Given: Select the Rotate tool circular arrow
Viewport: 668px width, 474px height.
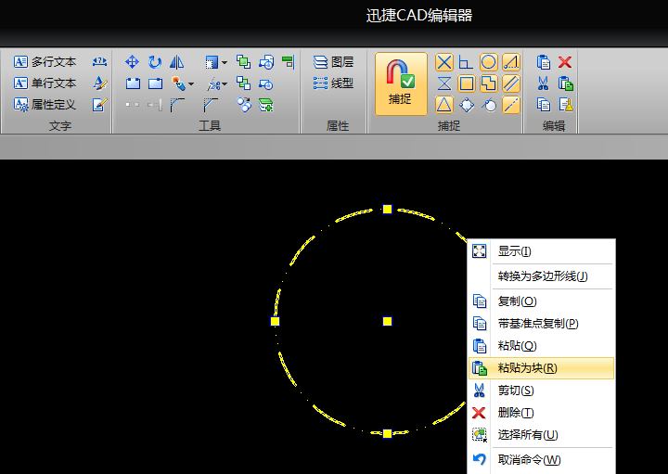Looking at the screenshot, I should (x=155, y=62).
